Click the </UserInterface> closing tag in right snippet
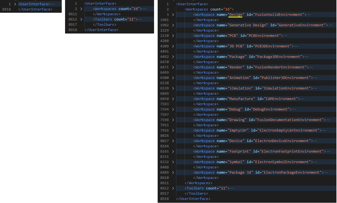This screenshot has height=203, width=337. [193, 199]
